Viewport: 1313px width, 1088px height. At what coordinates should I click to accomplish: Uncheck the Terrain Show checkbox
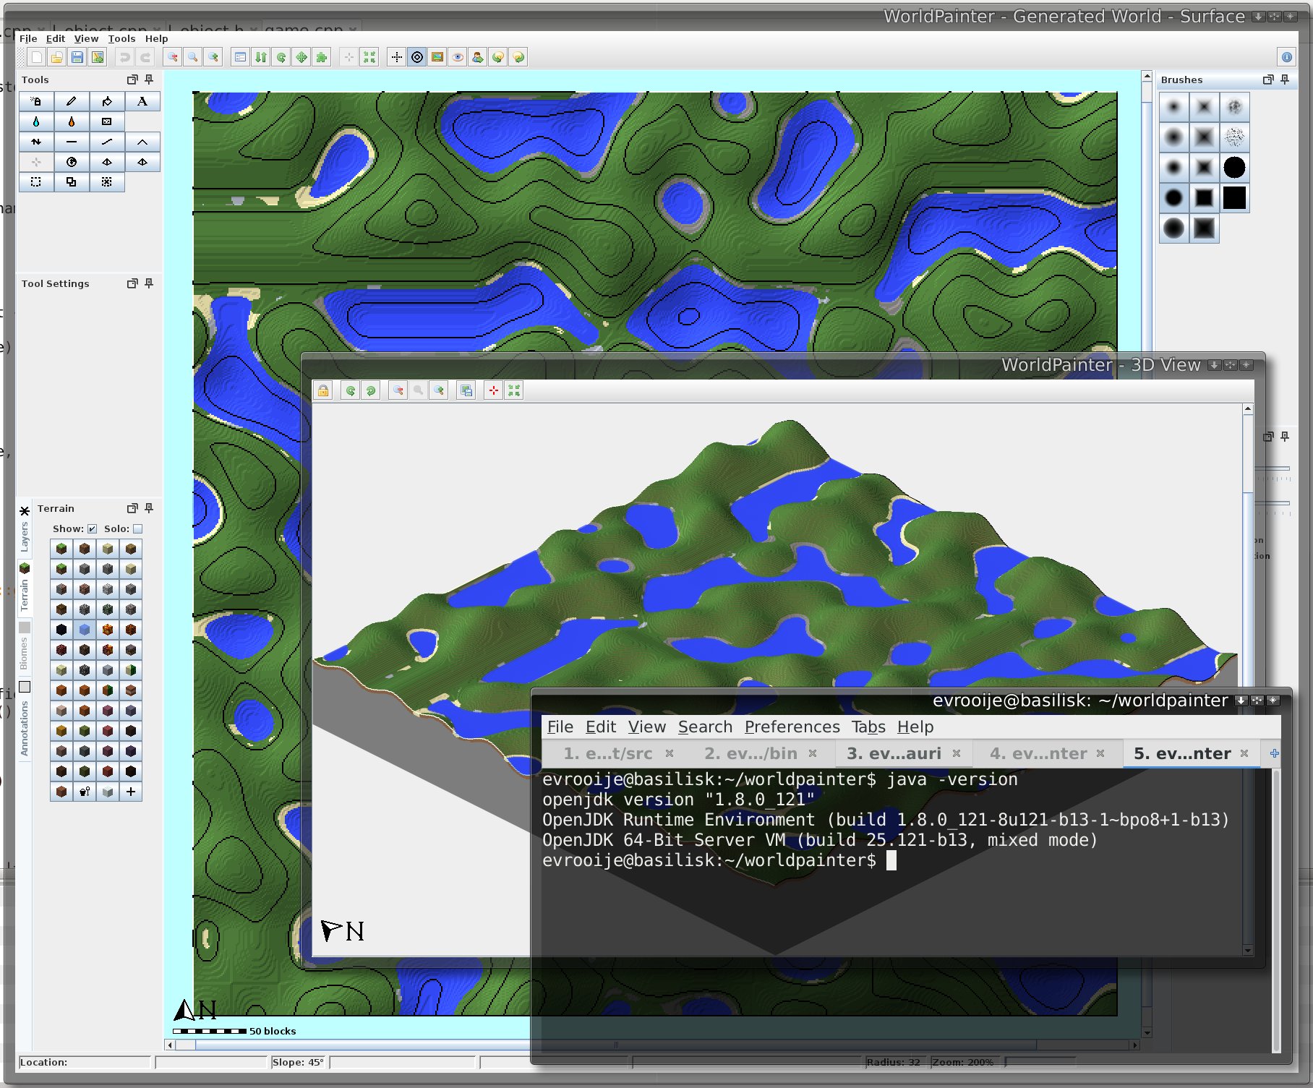coord(92,528)
